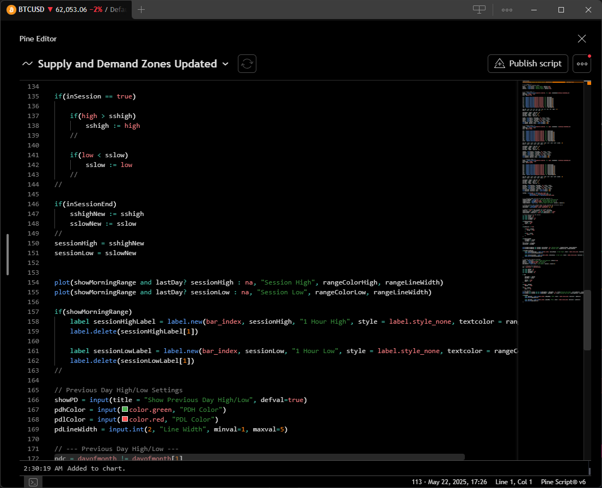Click the editor vertical scrollbar thumb
Image resolution: width=602 pixels, height=488 pixels.
click(587, 320)
